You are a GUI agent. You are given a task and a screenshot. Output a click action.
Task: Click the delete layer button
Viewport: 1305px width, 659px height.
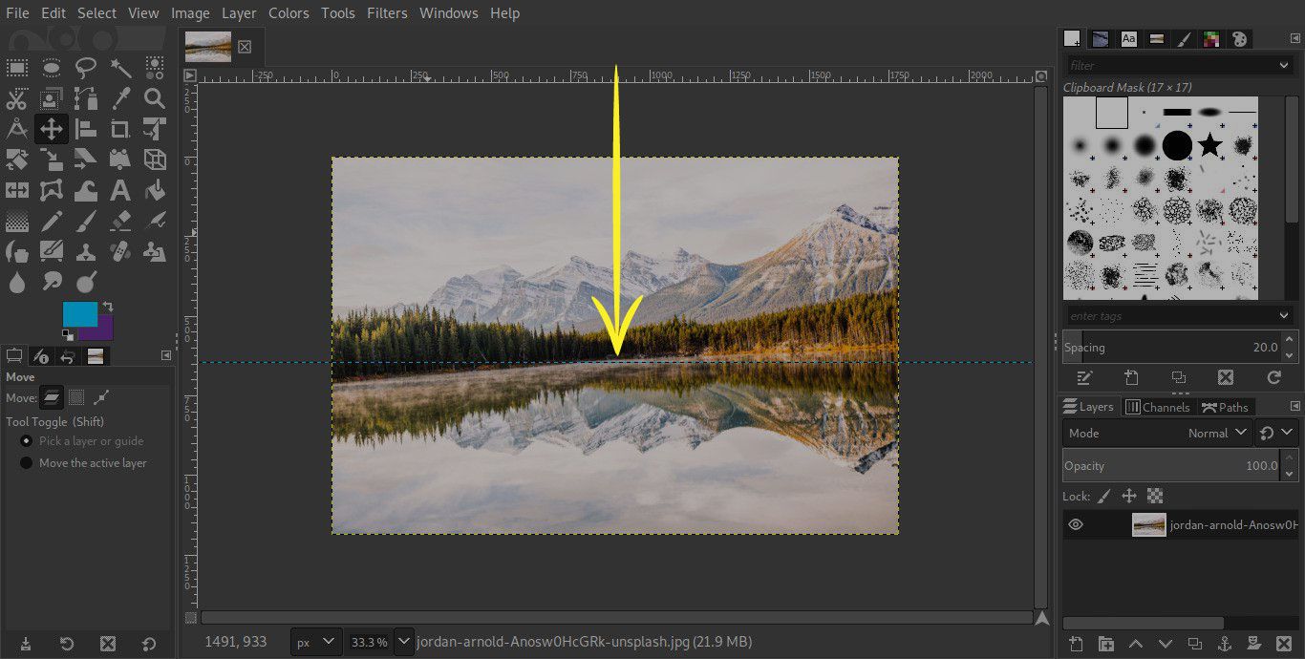click(1283, 644)
